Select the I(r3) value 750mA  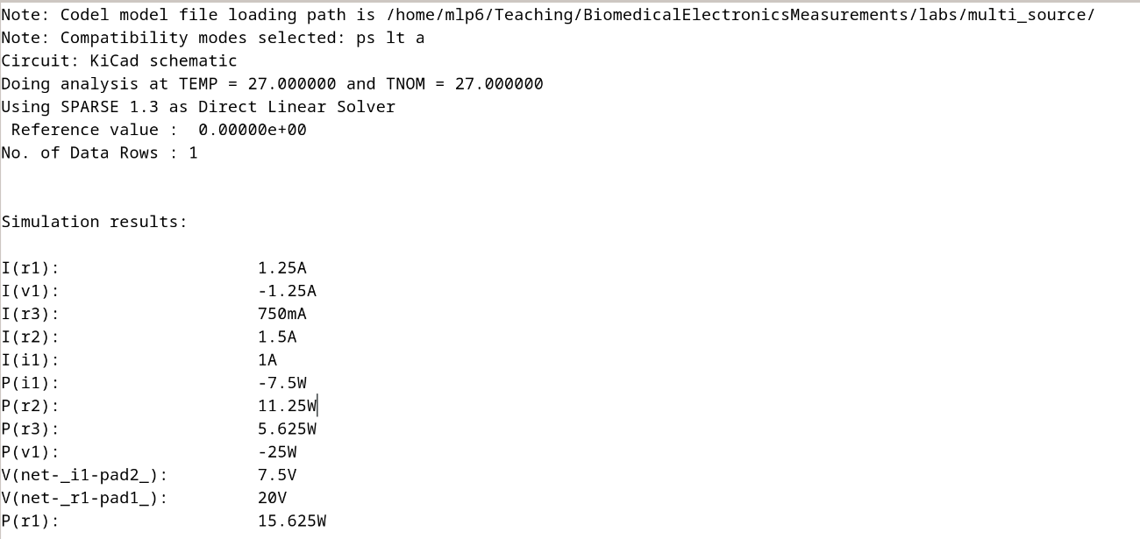click(281, 314)
